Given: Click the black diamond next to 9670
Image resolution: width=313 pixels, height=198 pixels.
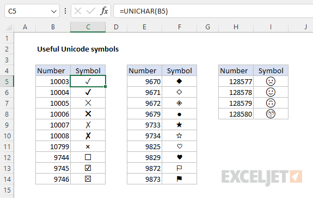Looking at the screenshot, I should tap(179, 81).
